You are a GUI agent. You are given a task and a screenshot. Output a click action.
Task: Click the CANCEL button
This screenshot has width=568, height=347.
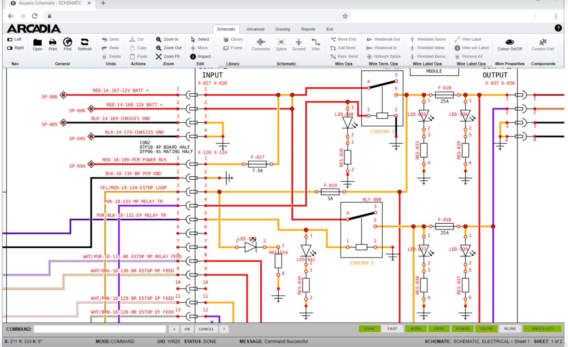(x=206, y=329)
